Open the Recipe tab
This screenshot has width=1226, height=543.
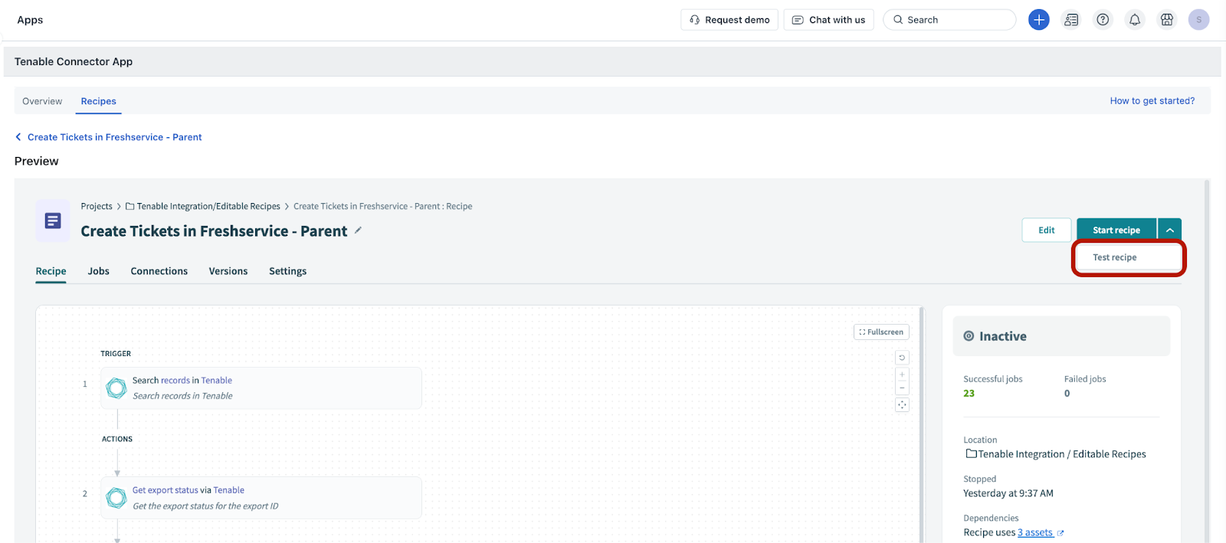coord(51,271)
